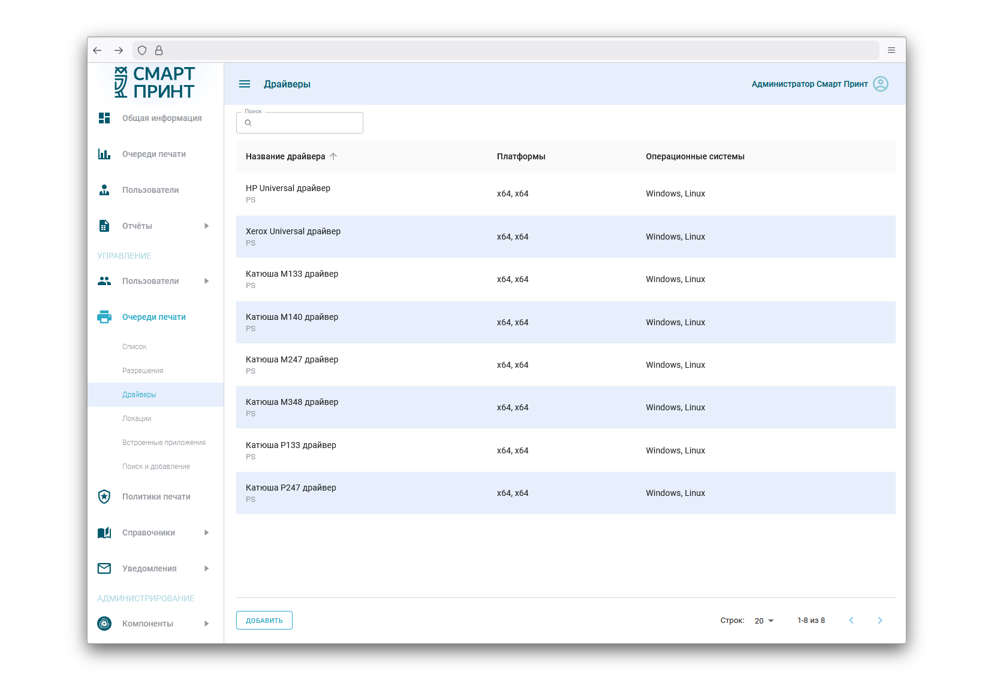Expand the Справочники submenu arrow
The image size is (982, 696).
(x=206, y=532)
